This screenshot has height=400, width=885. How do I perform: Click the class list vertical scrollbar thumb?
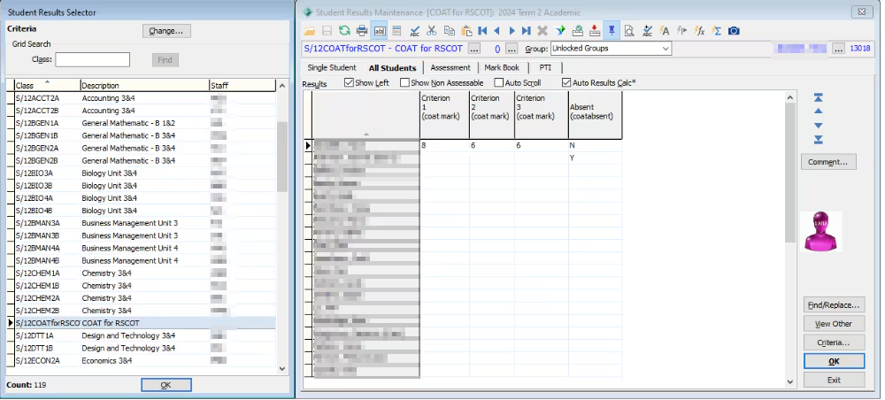click(x=282, y=158)
